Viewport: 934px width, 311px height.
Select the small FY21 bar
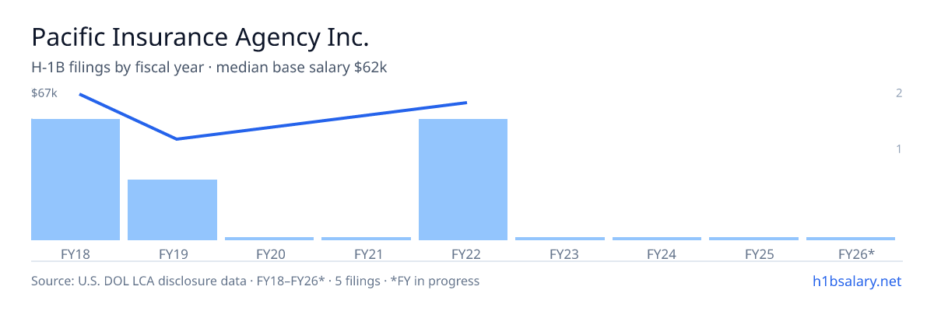click(366, 239)
